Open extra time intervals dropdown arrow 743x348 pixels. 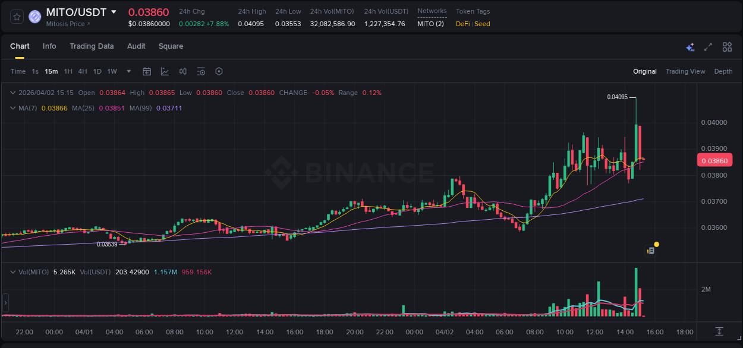(128, 71)
